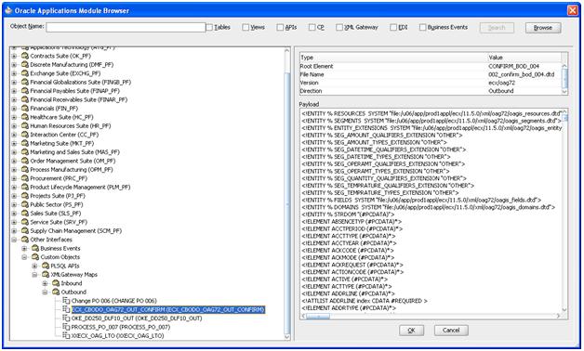The width and height of the screenshot is (584, 351).
Task: Click the PROCESS_PO_007 map icon
Action: (x=66, y=327)
